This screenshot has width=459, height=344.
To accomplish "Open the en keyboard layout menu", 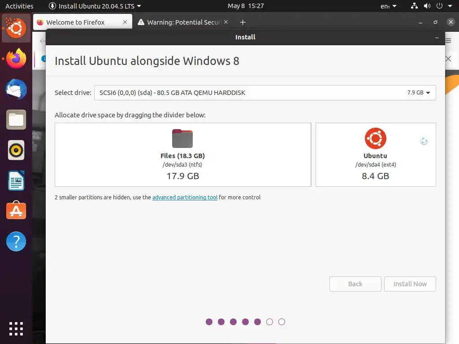I will (389, 6).
